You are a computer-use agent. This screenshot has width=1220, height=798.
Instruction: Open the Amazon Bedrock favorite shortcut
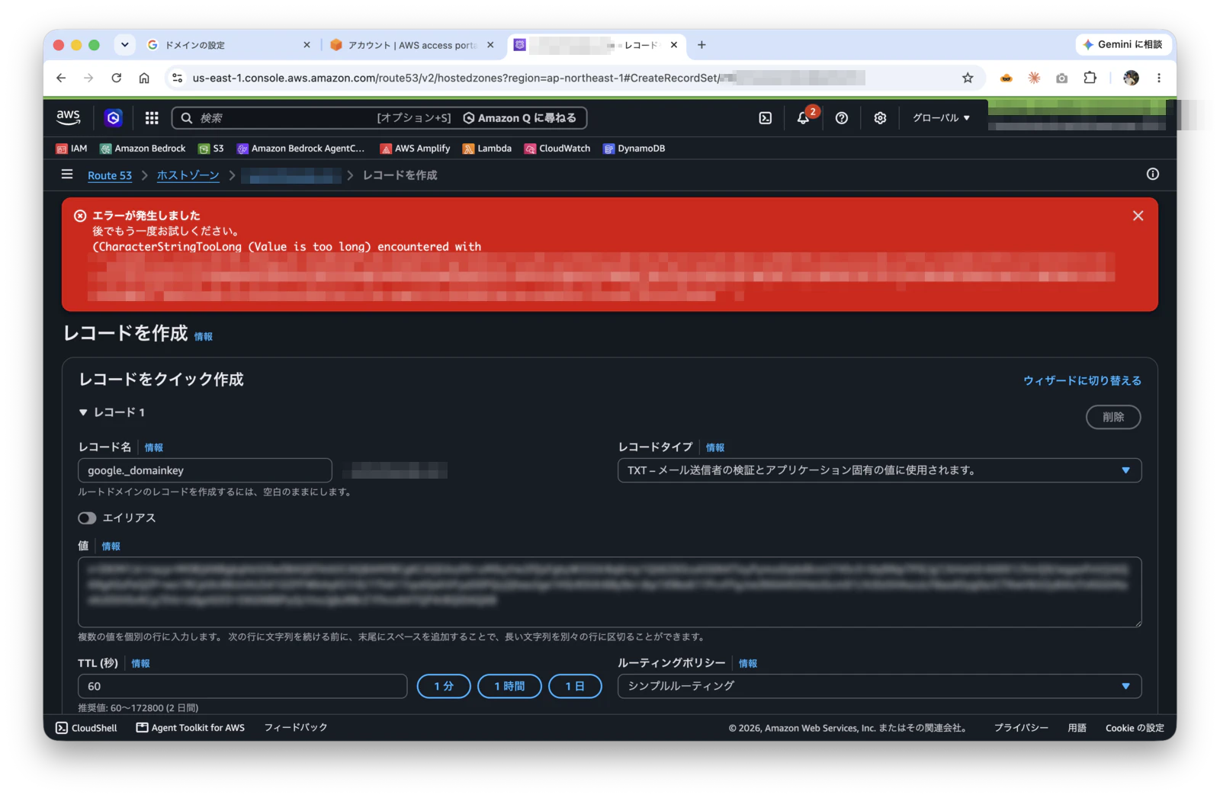click(143, 149)
